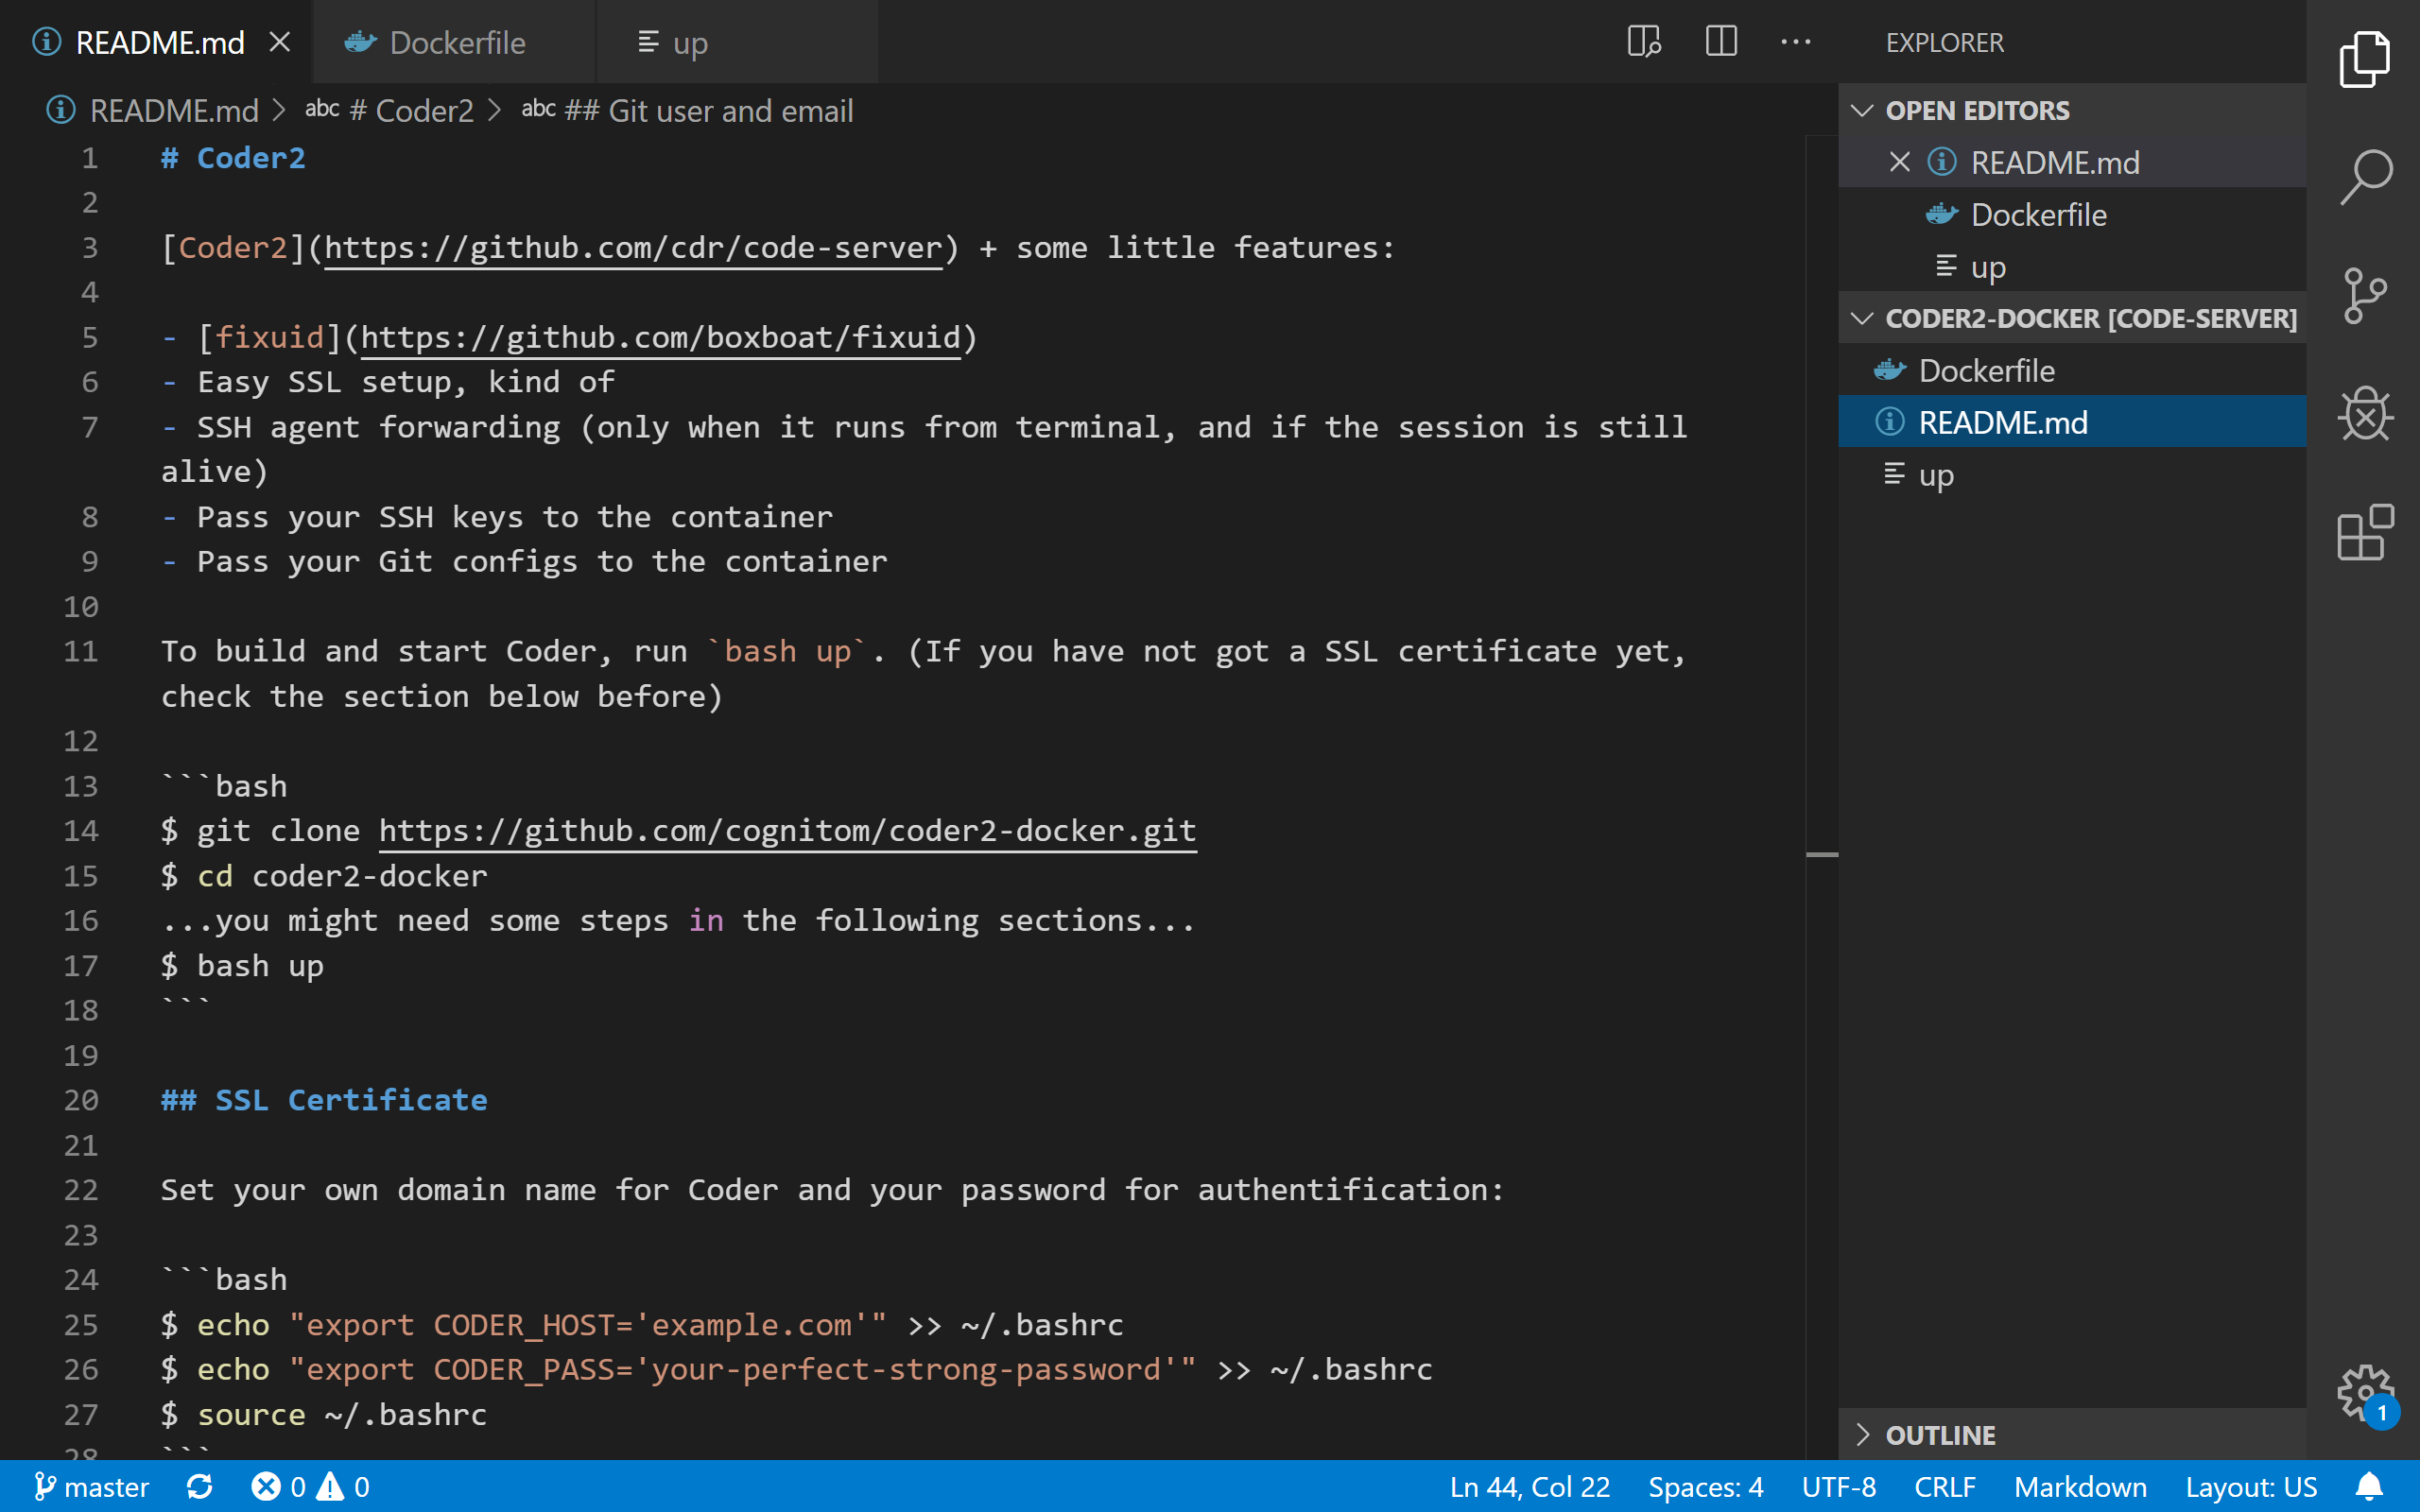Click line number 20 in gutter
Image resolution: width=2420 pixels, height=1512 pixels.
coord(81,1100)
